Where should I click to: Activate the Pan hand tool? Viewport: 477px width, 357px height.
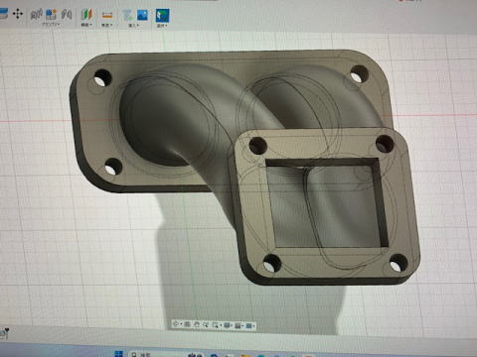[197, 324]
